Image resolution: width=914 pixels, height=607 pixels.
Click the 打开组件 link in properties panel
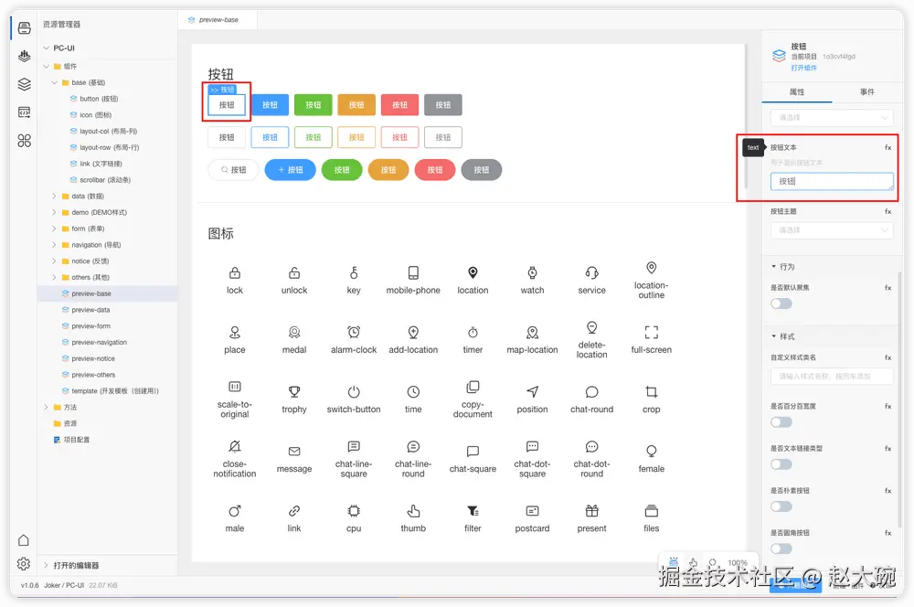click(x=803, y=68)
